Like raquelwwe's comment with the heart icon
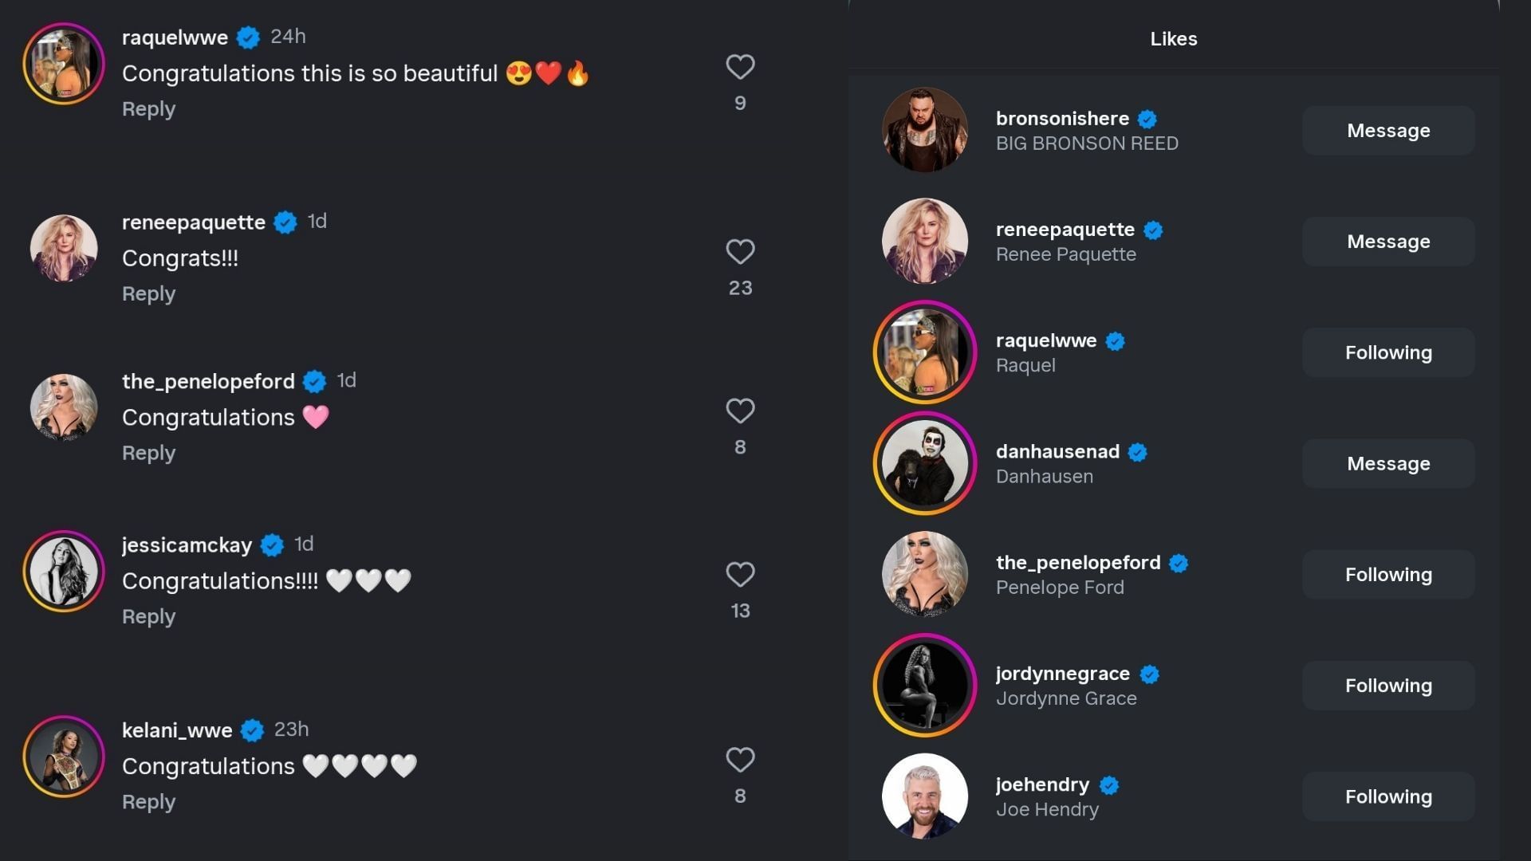This screenshot has width=1531, height=861. (x=740, y=67)
